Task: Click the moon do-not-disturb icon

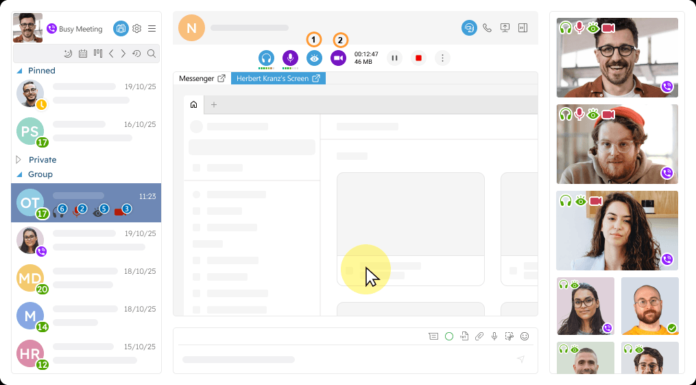Action: point(68,54)
